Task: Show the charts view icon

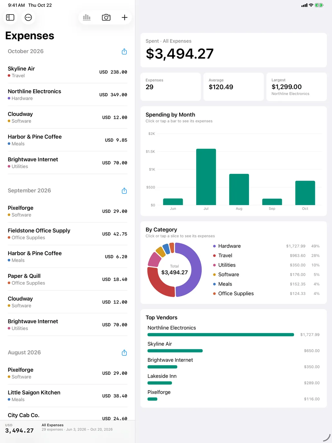Action: tap(87, 17)
